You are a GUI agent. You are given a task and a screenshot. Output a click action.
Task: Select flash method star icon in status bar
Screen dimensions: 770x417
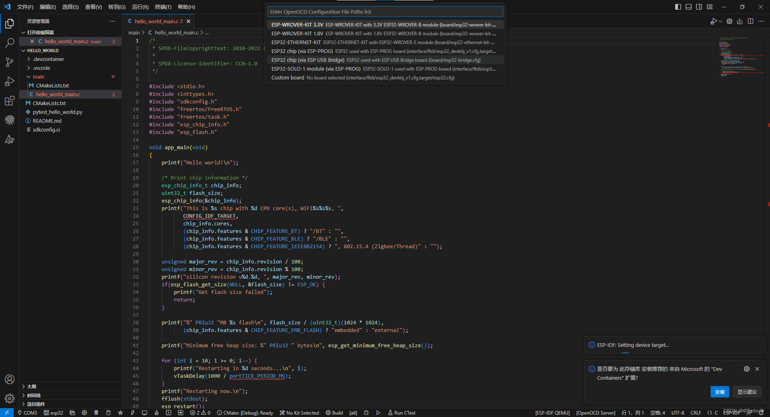coord(120,413)
